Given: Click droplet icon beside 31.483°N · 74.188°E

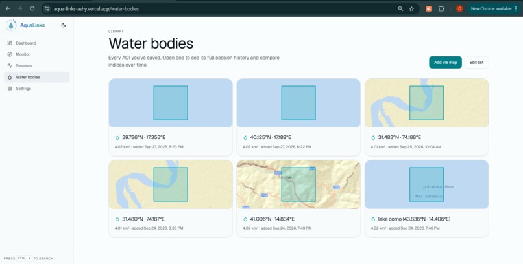Looking at the screenshot, I should tap(373, 138).
